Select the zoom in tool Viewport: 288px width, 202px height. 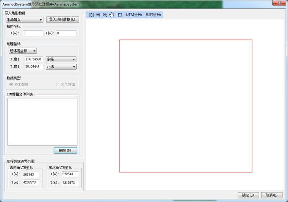click(x=99, y=15)
